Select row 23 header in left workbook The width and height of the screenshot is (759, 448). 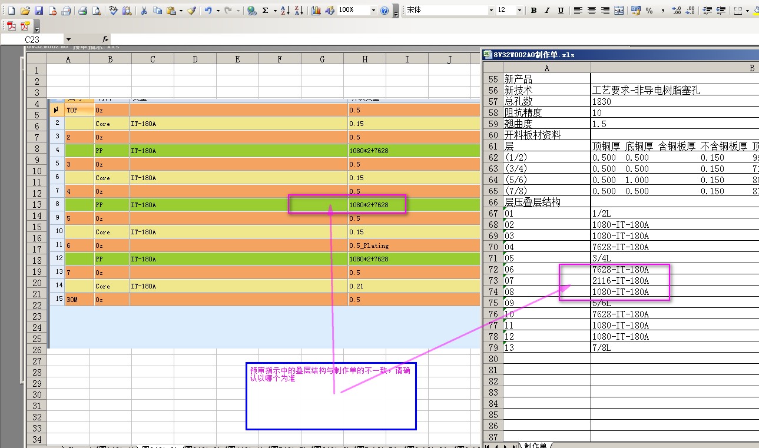tap(37, 316)
